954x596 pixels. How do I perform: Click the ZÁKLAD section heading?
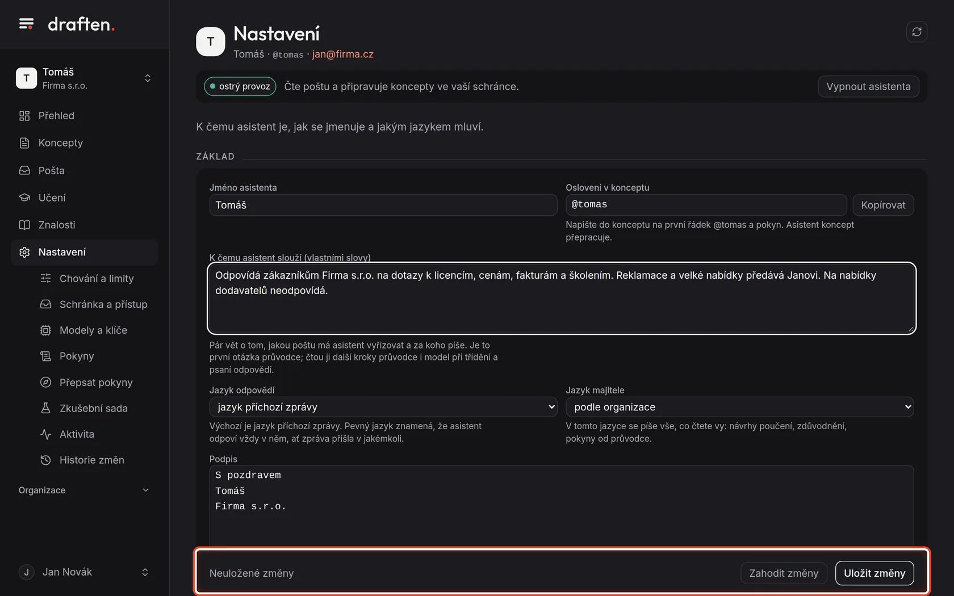[x=215, y=156]
